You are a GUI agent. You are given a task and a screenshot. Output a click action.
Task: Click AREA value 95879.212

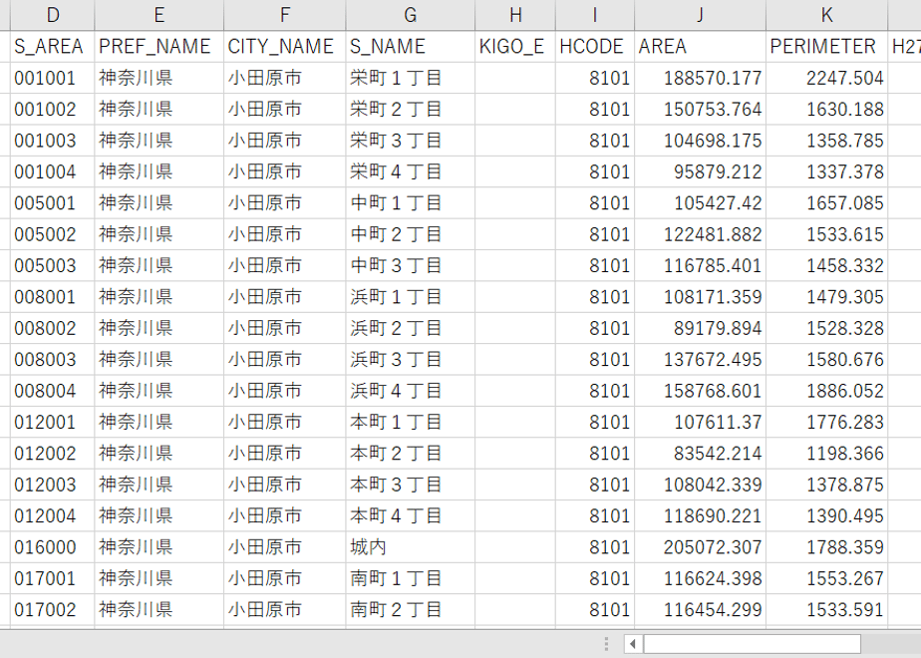700,171
